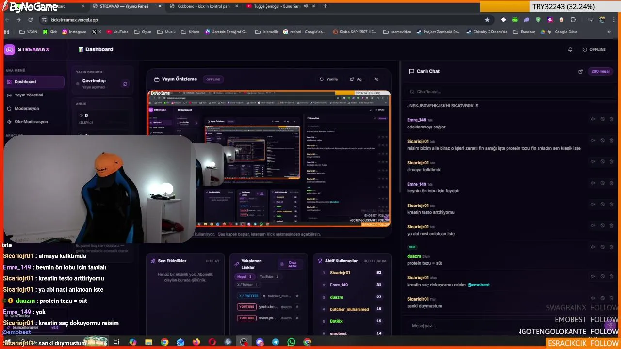Mute user on 'kreatin testo arttiriyomu' message

pyautogui.click(x=593, y=204)
